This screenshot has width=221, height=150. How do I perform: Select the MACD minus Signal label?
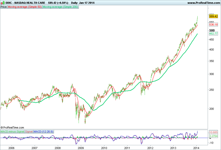click(x=12, y=131)
